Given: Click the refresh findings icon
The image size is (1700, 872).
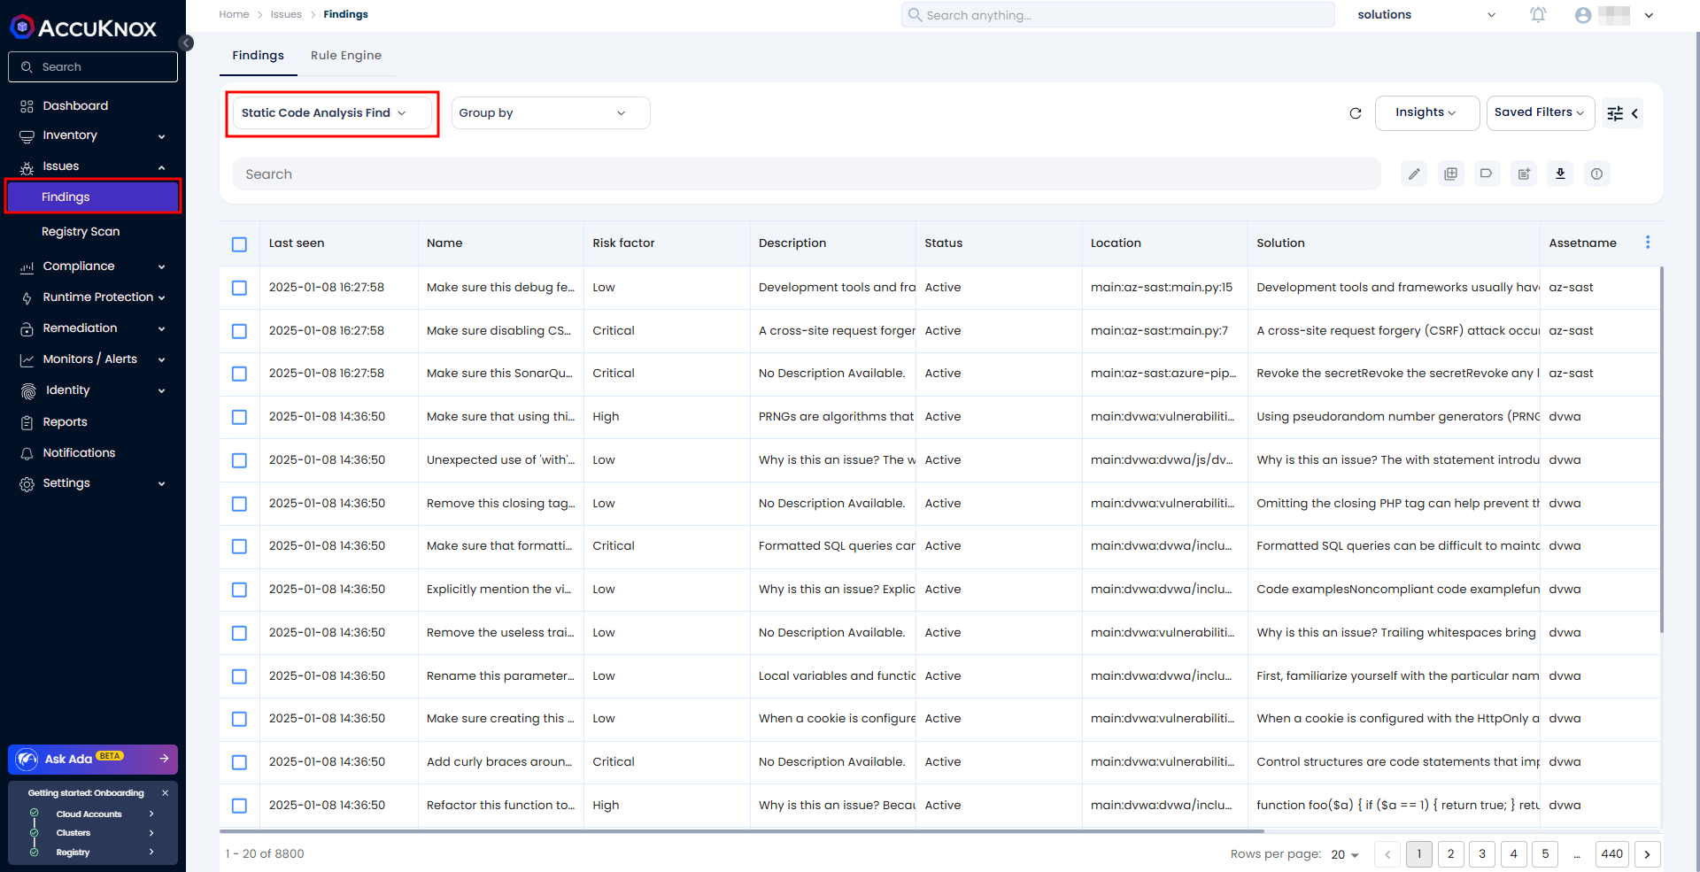Looking at the screenshot, I should (x=1355, y=113).
